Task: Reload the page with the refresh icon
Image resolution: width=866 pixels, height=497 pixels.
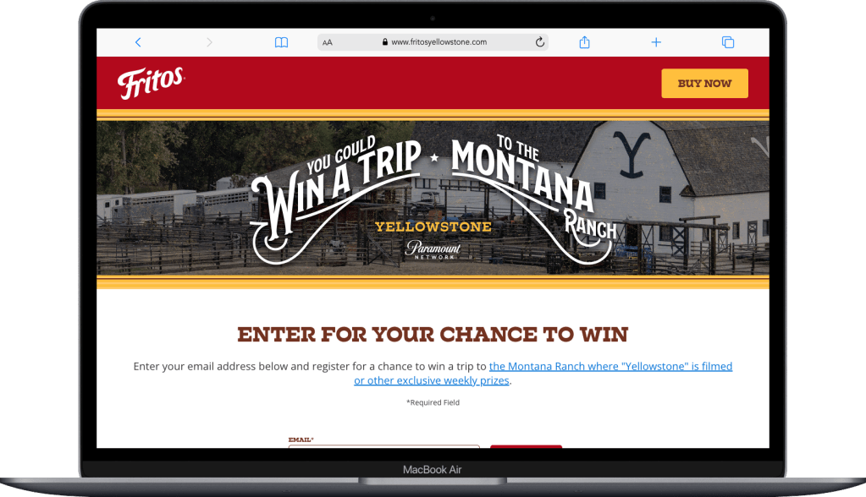Action: tap(539, 42)
